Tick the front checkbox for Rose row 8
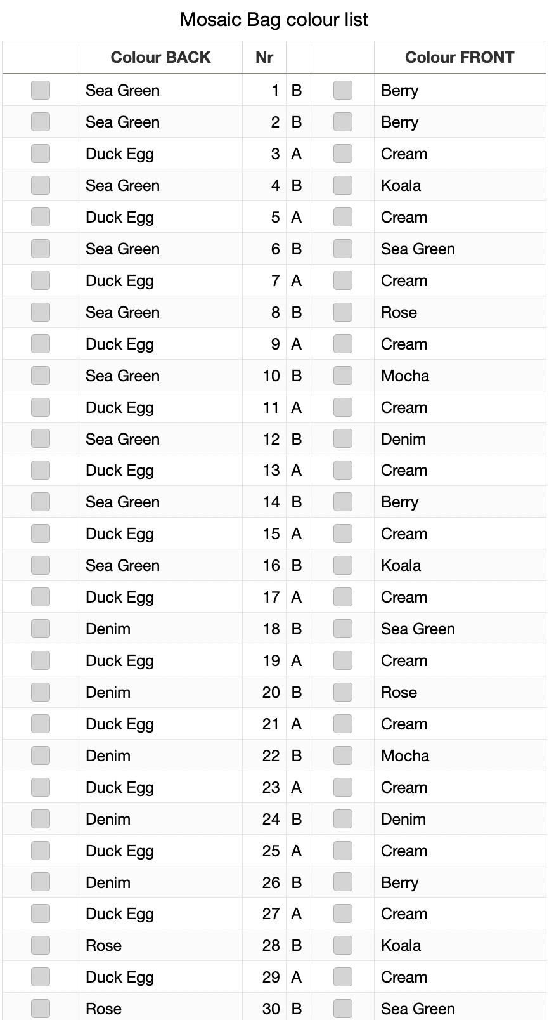This screenshot has width=554, height=1020. pos(343,312)
